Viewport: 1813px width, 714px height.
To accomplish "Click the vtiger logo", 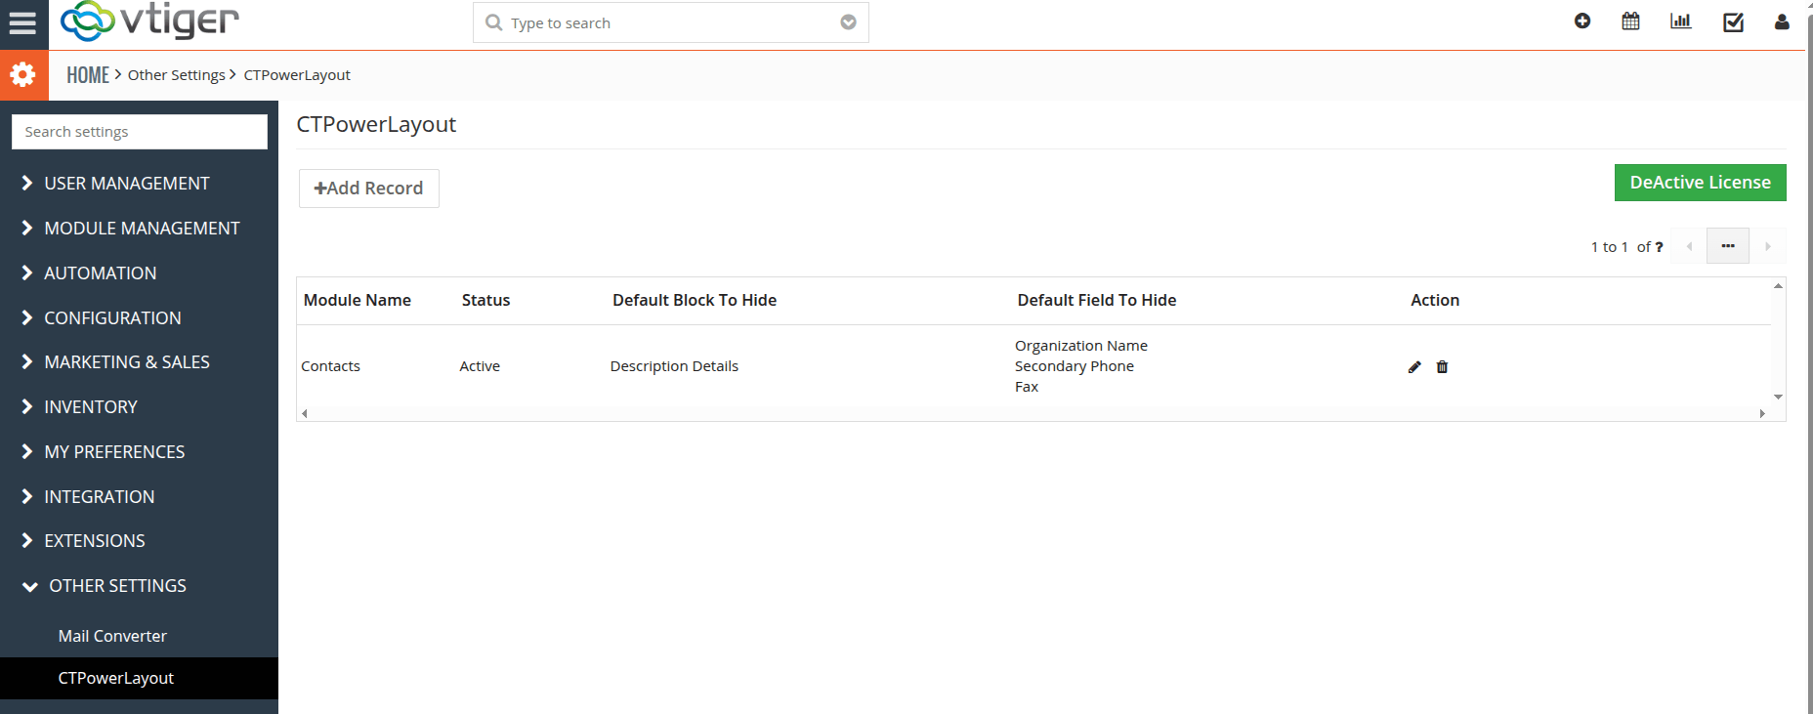I will coord(149,21).
